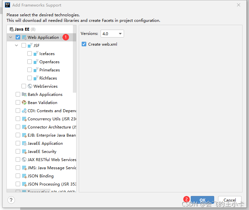Enable the WebServices checkbox
249x210 pixels.
point(24,86)
